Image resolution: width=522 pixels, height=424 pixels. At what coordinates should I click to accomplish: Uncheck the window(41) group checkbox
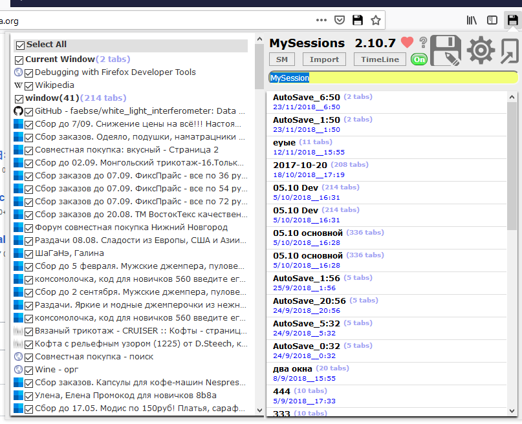[x=19, y=99]
